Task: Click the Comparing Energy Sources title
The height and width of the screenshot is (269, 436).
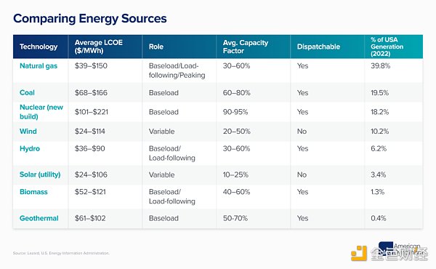Action: click(90, 19)
